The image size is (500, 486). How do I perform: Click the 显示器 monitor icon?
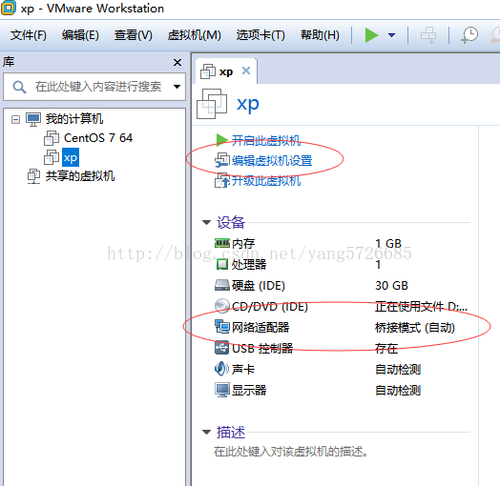[x=222, y=390]
